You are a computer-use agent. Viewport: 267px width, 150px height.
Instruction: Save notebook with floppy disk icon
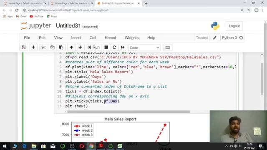coord(23,47)
